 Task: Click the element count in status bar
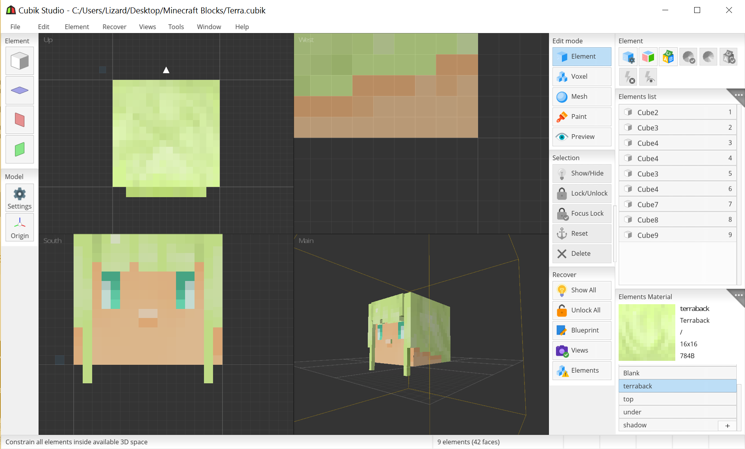click(x=468, y=442)
